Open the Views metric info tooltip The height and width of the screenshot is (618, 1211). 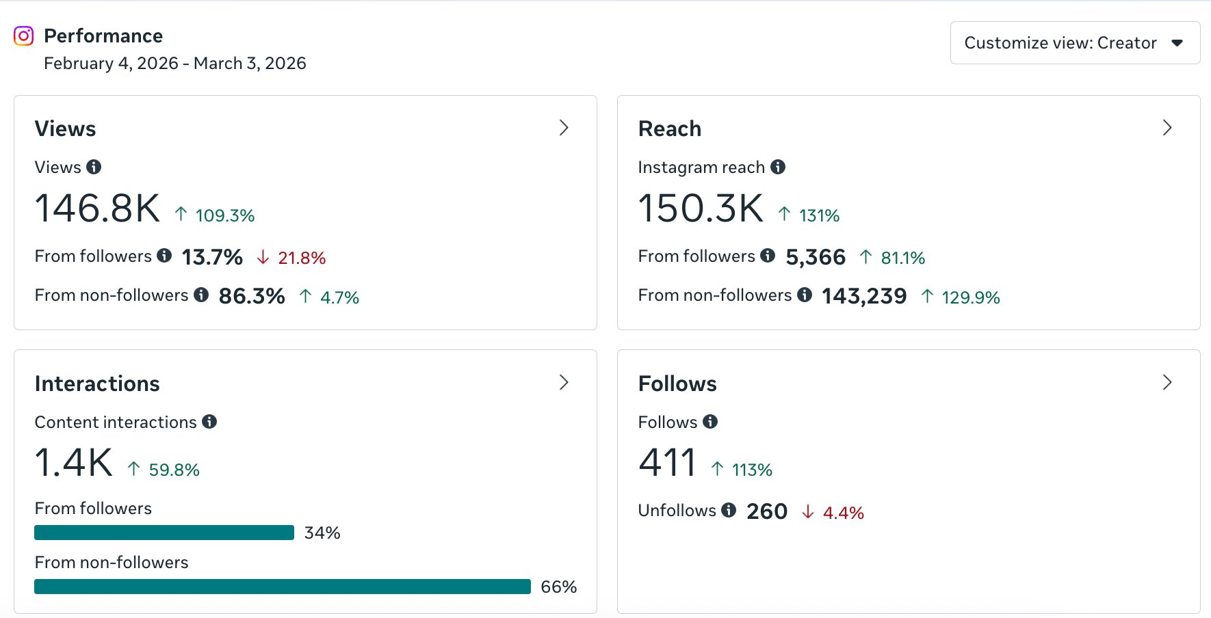[x=94, y=167]
